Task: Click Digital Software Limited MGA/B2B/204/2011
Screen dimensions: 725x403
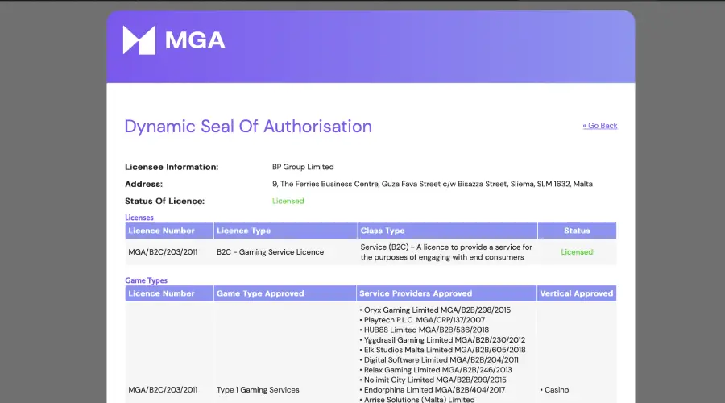Action: [x=439, y=360]
